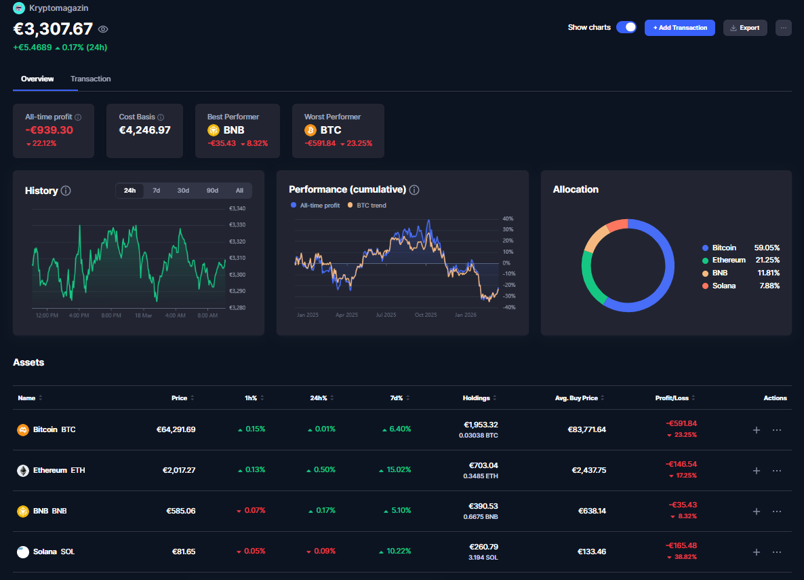Click the info icon next to All-time profit

[x=78, y=117]
